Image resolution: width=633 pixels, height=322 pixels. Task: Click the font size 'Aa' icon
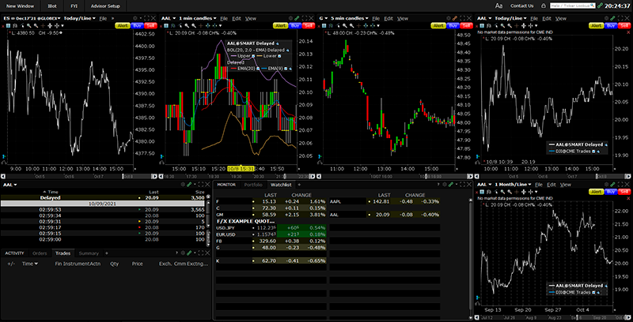click(x=499, y=6)
